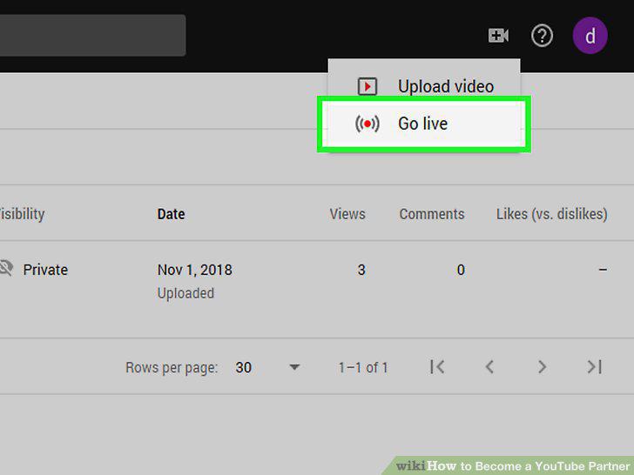Click the Go live broadcast icon
Screen dimensions: 634x475
pyautogui.click(x=368, y=124)
